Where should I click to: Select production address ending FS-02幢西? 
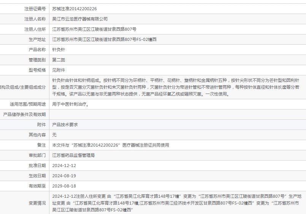point(104,39)
